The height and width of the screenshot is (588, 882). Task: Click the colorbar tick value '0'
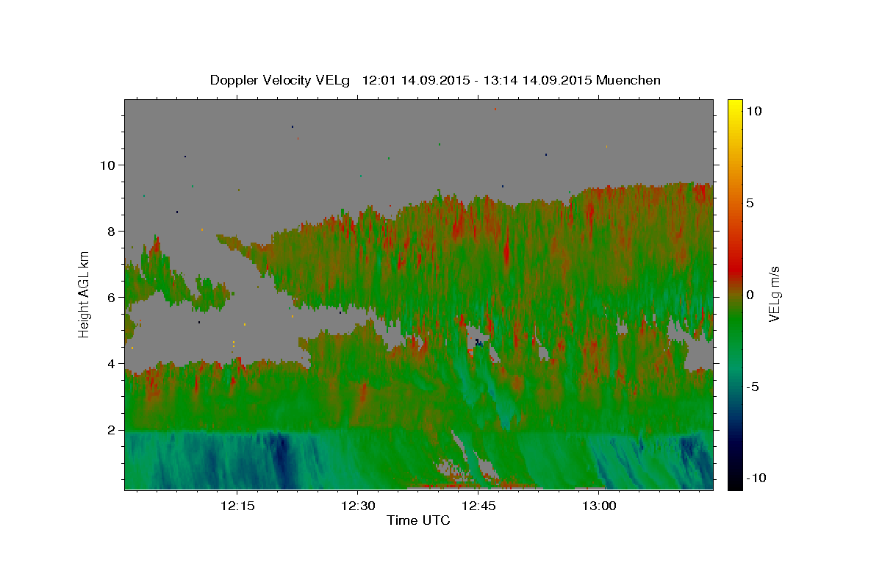click(750, 294)
